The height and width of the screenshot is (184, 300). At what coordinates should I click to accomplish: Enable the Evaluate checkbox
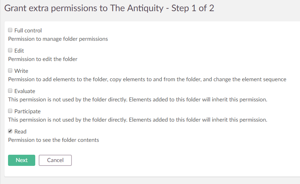pos(10,91)
